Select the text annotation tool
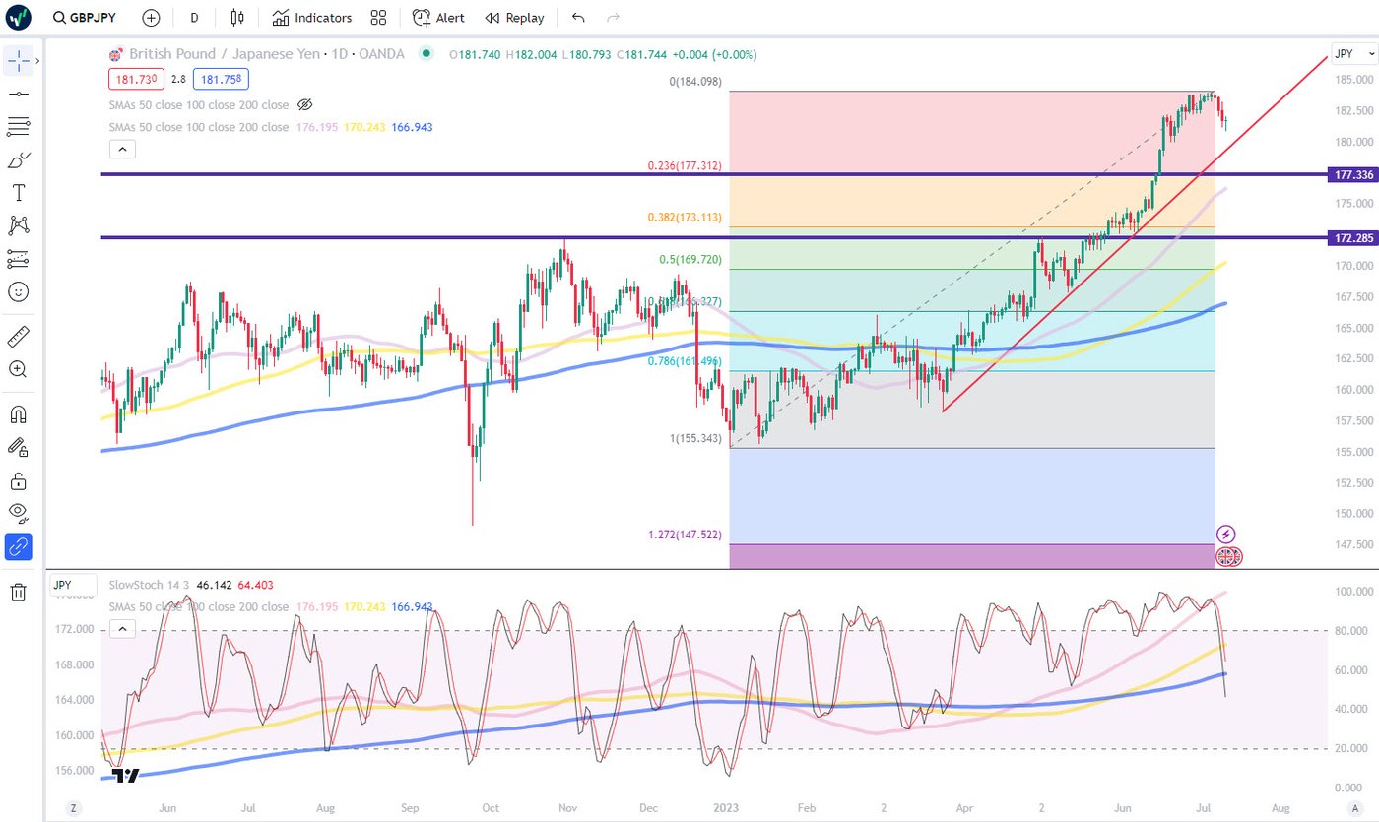Viewport: 1379px width, 822px height. pyautogui.click(x=17, y=193)
